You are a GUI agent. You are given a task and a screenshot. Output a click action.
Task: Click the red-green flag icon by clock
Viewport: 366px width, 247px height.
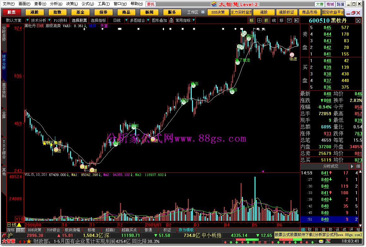[x=328, y=241]
